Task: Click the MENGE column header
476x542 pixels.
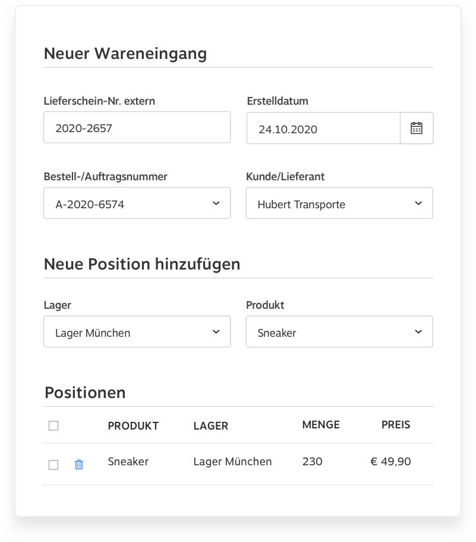Action: [x=321, y=425]
